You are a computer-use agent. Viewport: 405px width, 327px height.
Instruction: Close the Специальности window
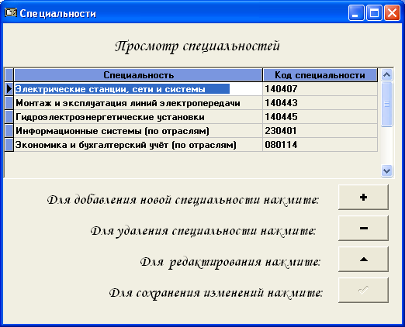tap(392, 12)
